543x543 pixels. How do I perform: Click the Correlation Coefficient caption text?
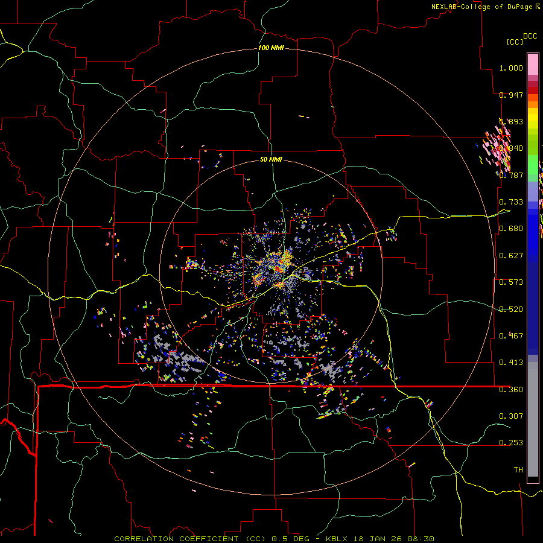191,539
